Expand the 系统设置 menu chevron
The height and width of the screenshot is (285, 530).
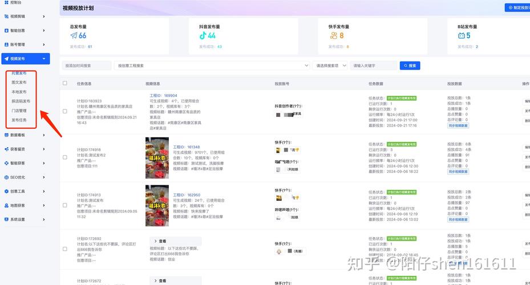pos(43,219)
